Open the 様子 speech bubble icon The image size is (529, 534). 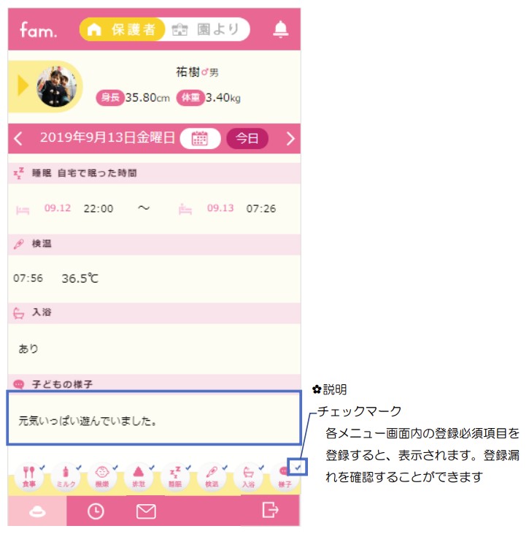click(285, 477)
